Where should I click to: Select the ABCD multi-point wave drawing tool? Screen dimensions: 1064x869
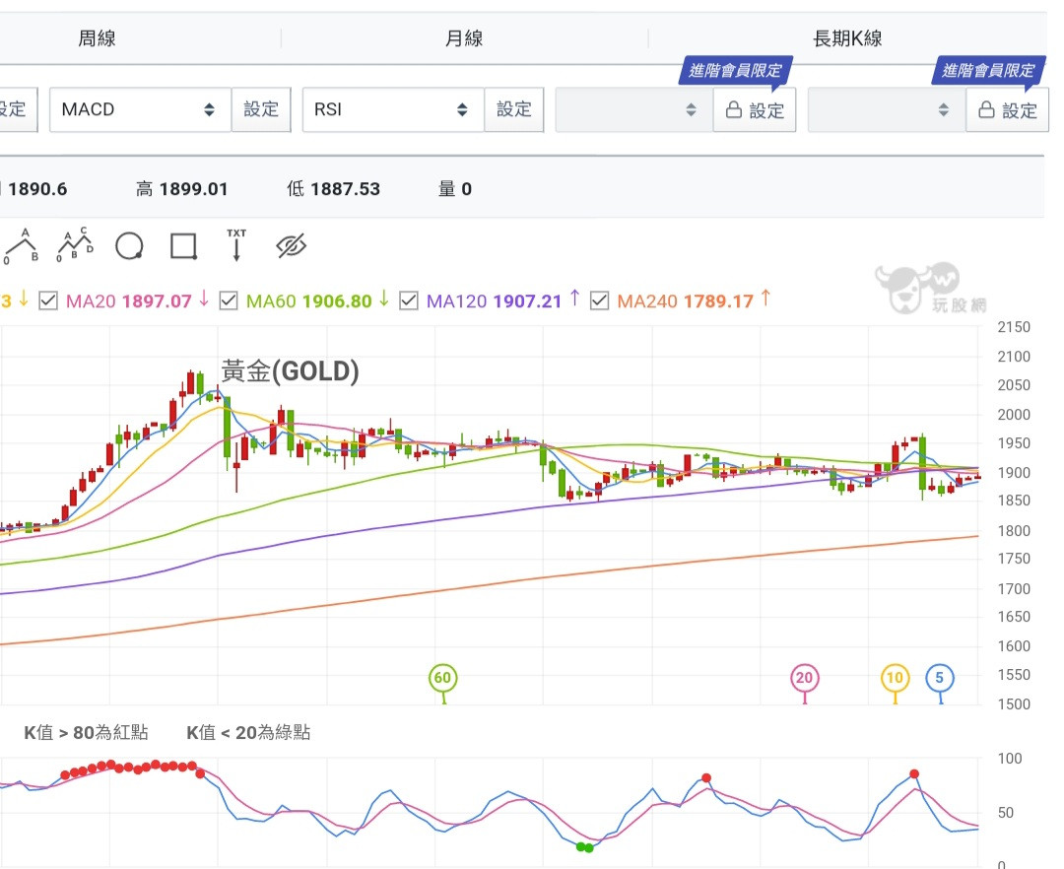[x=75, y=245]
